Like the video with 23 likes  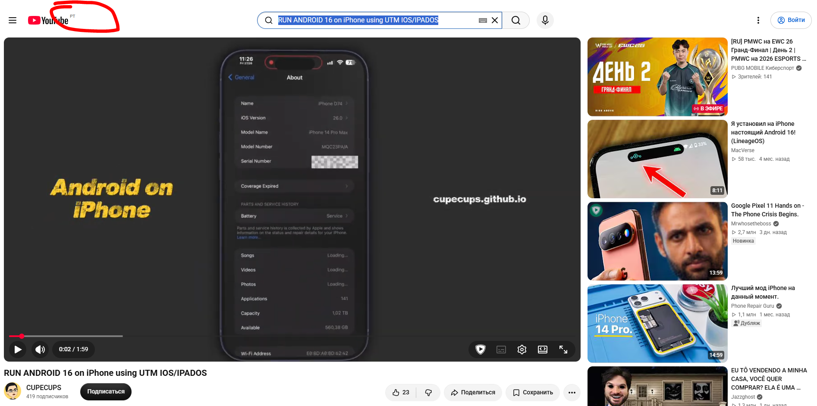(401, 392)
